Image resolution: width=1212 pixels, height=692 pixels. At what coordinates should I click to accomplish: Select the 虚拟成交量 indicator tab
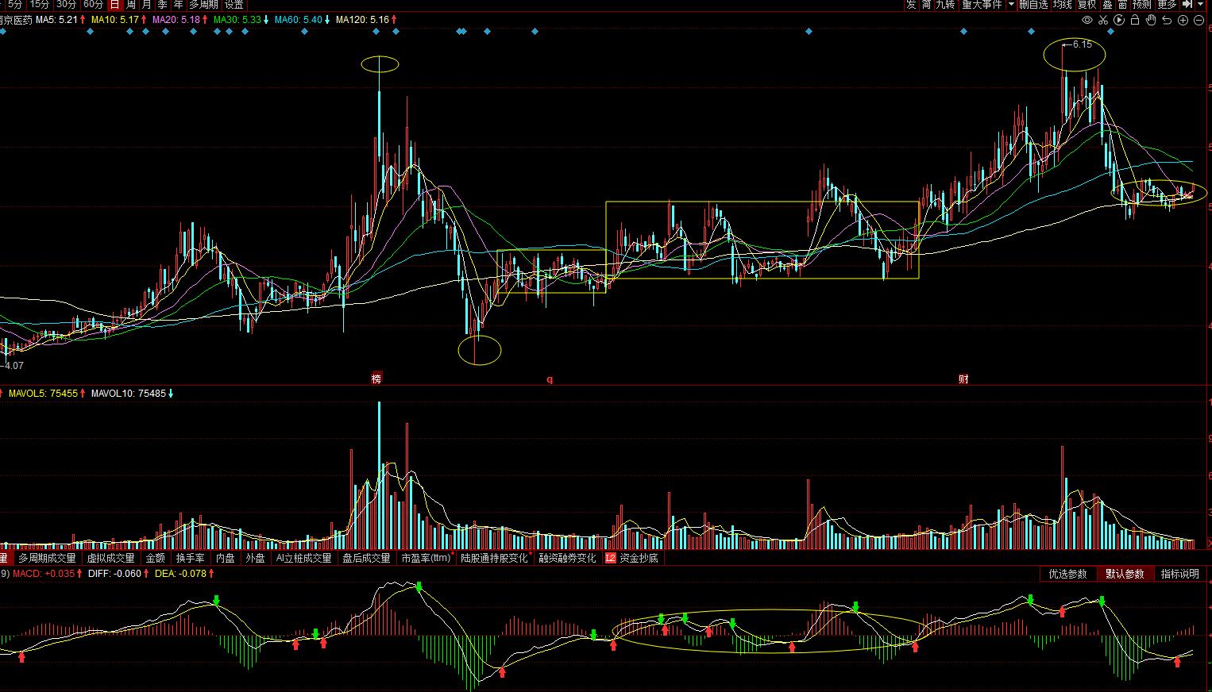pyautogui.click(x=111, y=558)
